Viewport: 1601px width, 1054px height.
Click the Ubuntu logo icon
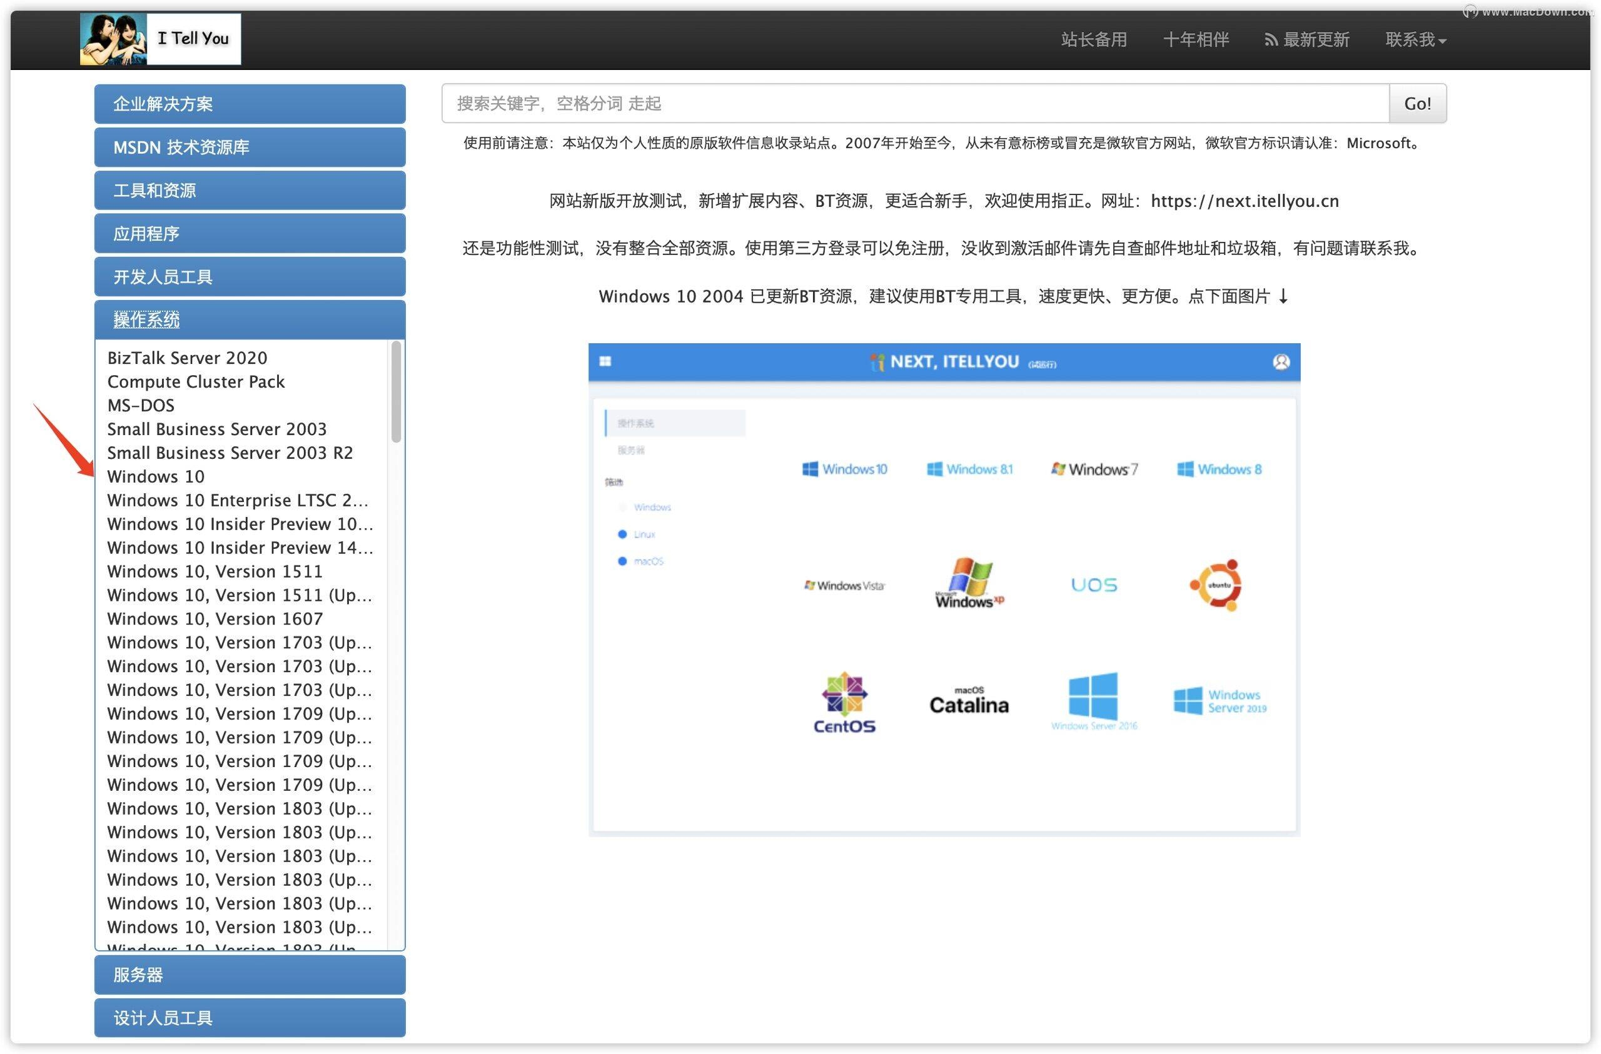pos(1216,584)
